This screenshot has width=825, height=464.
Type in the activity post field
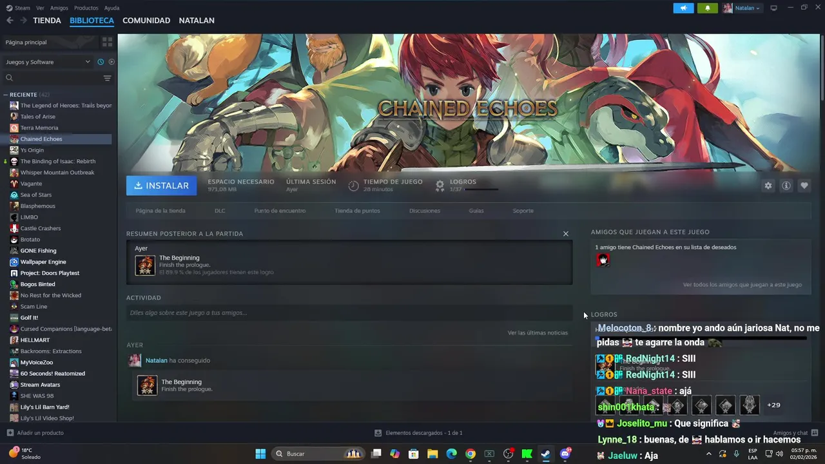click(349, 313)
